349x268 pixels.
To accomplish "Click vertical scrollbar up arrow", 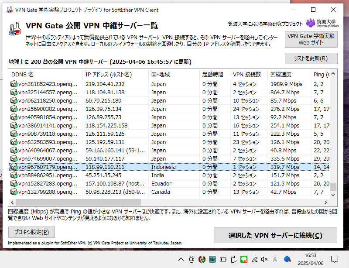I will tap(333, 73).
